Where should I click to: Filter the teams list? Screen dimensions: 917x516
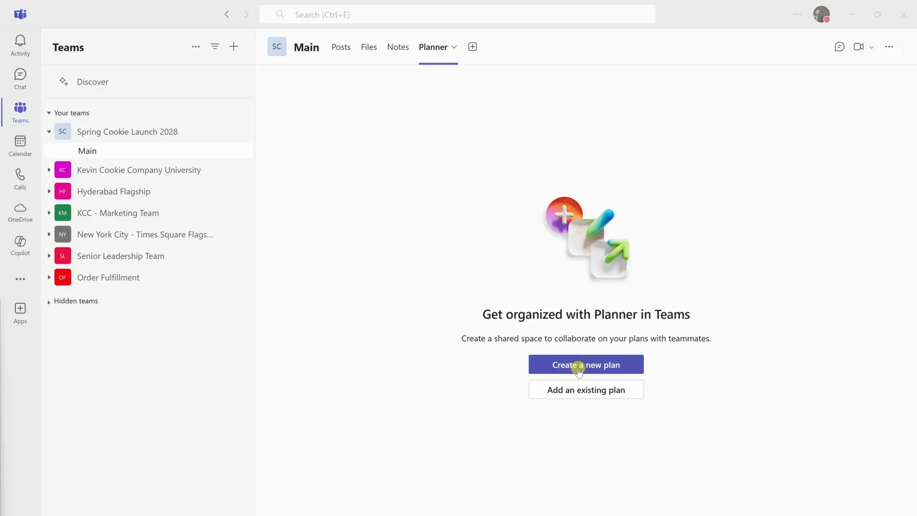tap(215, 47)
